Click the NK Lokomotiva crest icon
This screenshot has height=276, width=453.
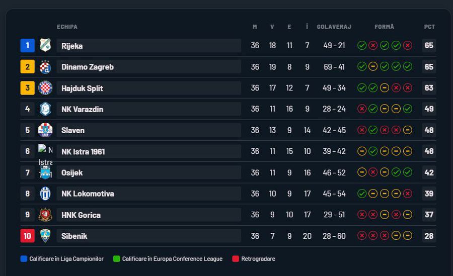coord(45,194)
